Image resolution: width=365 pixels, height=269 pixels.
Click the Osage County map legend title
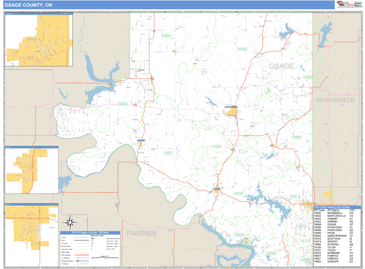(89, 233)
